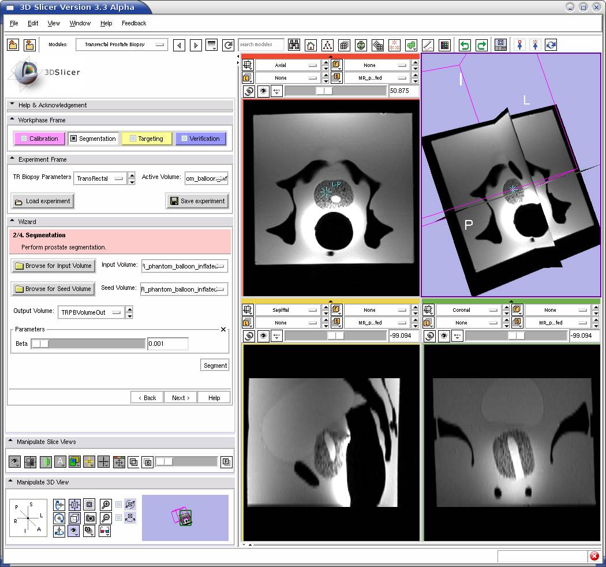Toggle Axial slice visibility eye icon

coord(263,91)
